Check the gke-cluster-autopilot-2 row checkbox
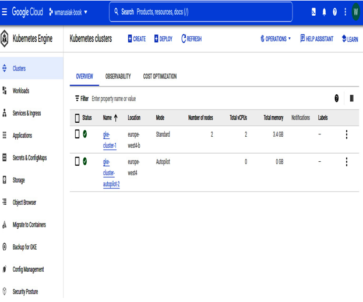 [x=77, y=161]
